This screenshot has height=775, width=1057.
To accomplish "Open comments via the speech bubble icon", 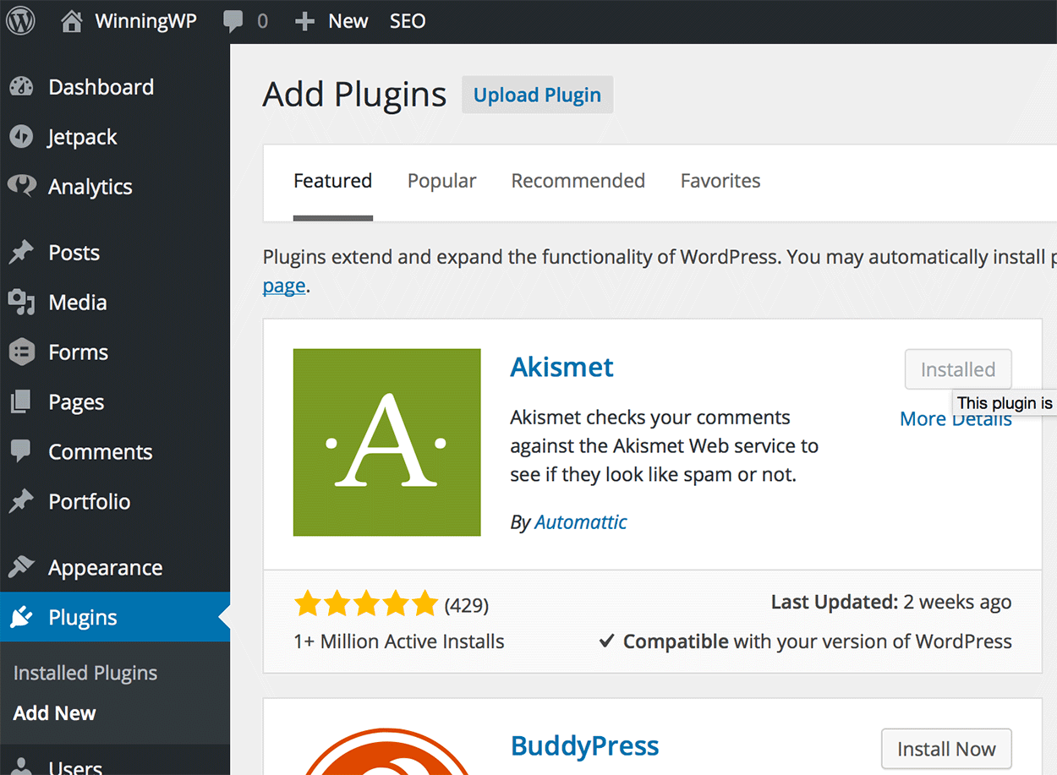I will point(233,20).
